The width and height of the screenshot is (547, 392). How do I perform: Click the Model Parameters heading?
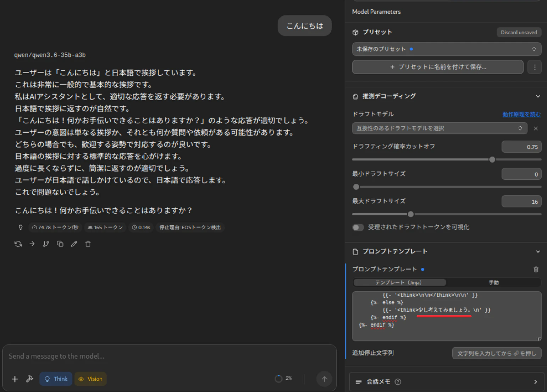[376, 12]
